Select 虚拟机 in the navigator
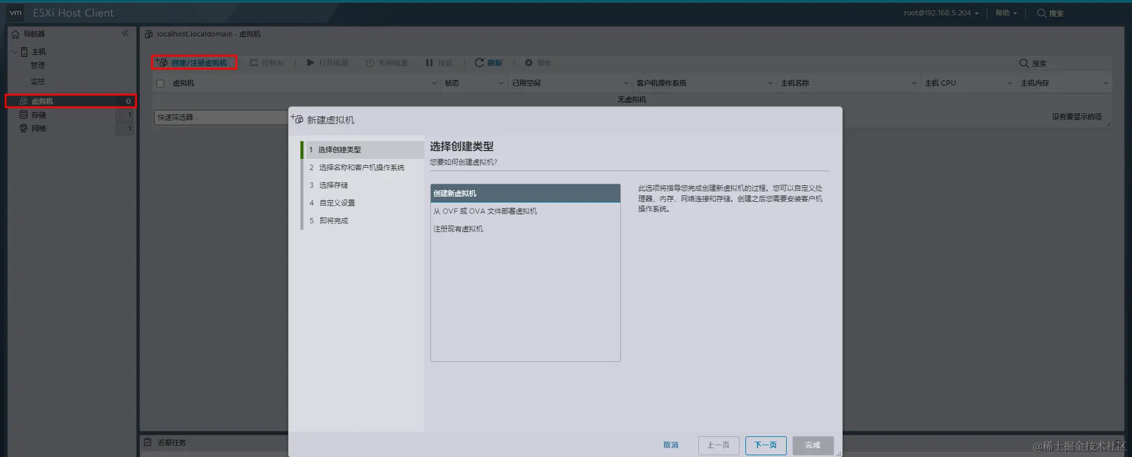The height and width of the screenshot is (457, 1132). click(71, 101)
